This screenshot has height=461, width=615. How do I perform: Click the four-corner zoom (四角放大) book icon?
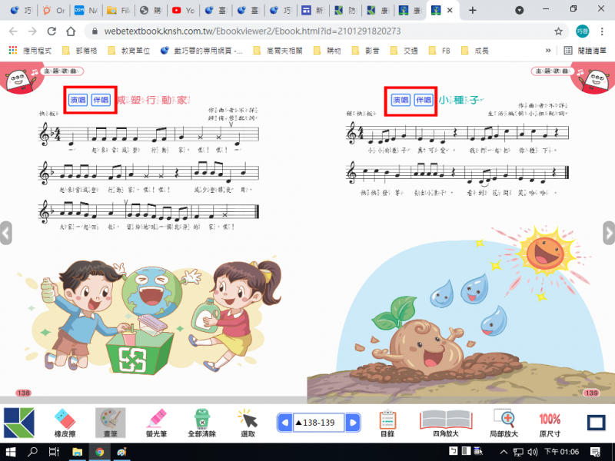pos(446,422)
